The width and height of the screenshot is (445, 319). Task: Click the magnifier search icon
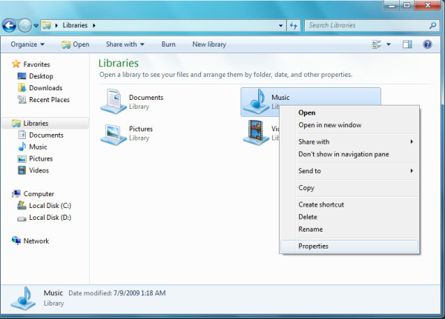[432, 25]
